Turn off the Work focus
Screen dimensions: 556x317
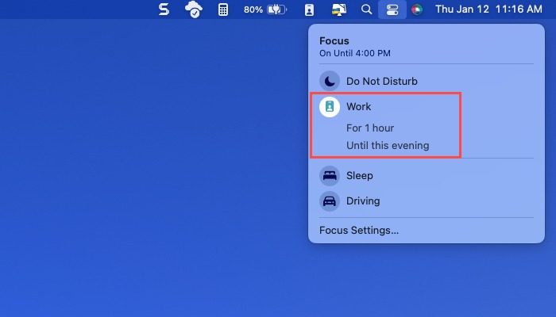pyautogui.click(x=359, y=106)
